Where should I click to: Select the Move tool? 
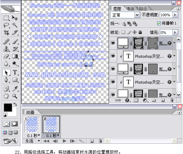coord(15,18)
